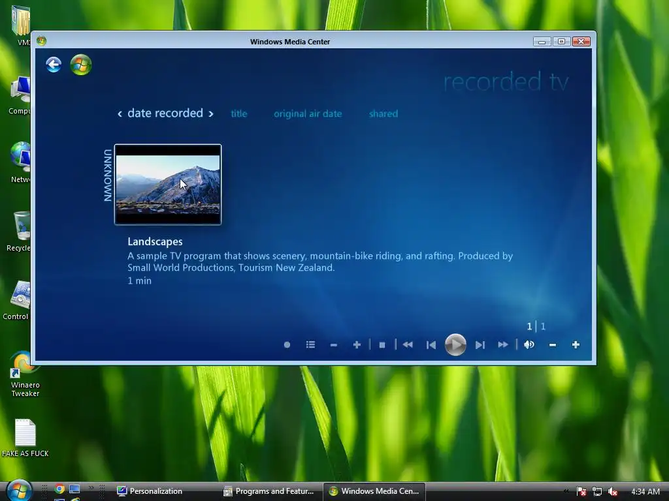
Task: Click the record button in transport bar
Action: tap(287, 344)
